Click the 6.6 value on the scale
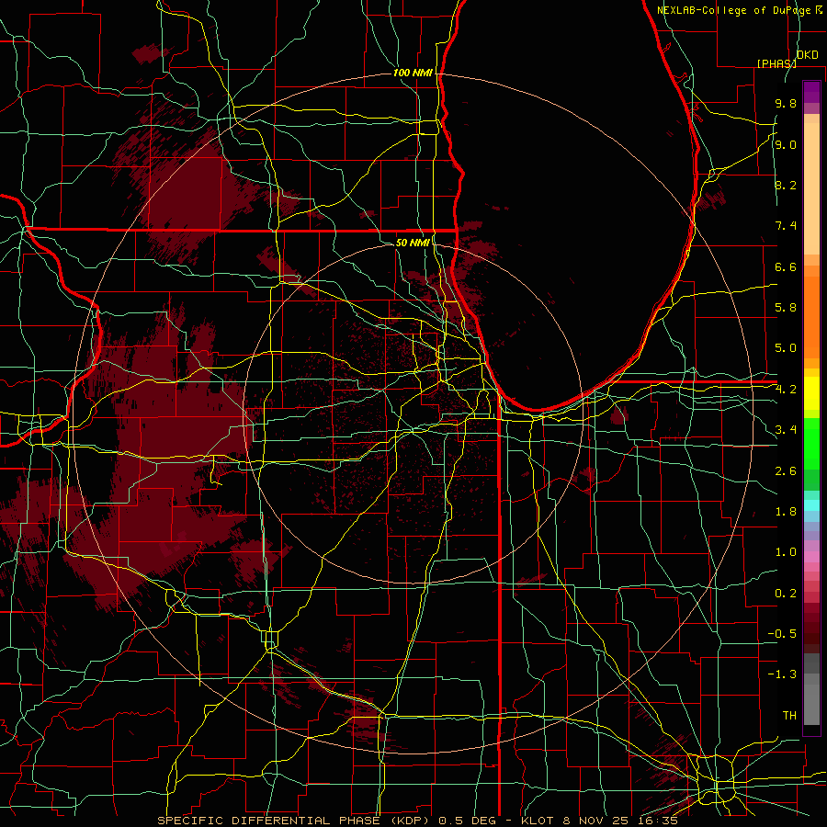 pos(786,266)
